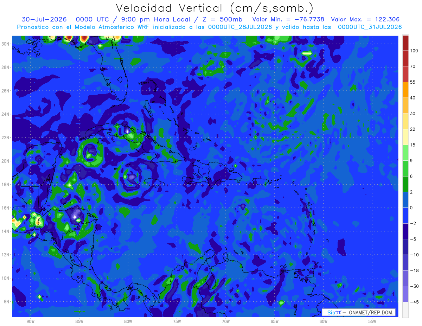Click the orange swatch between 40 and 55

tap(405, 90)
